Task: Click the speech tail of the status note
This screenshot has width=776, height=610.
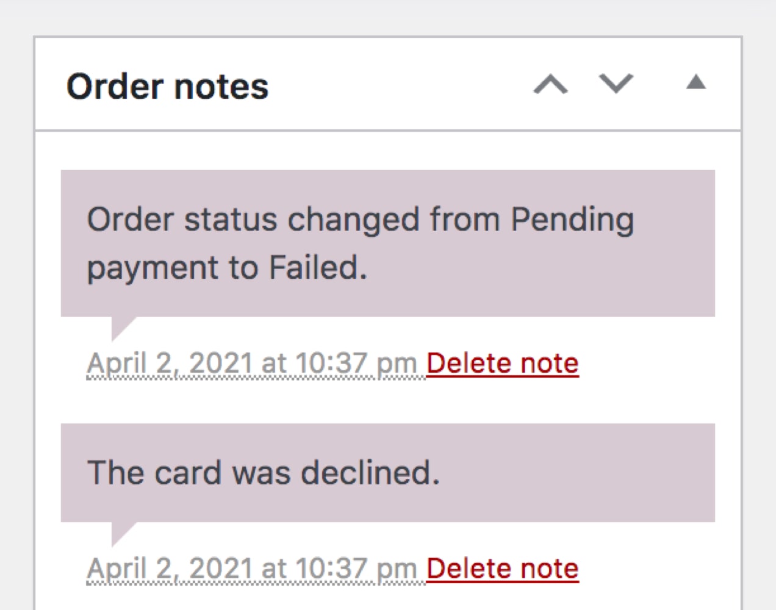Action: click(121, 327)
